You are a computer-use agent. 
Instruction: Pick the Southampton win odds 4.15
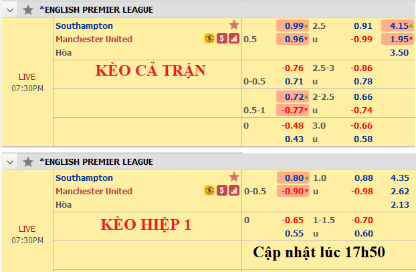tap(397, 25)
